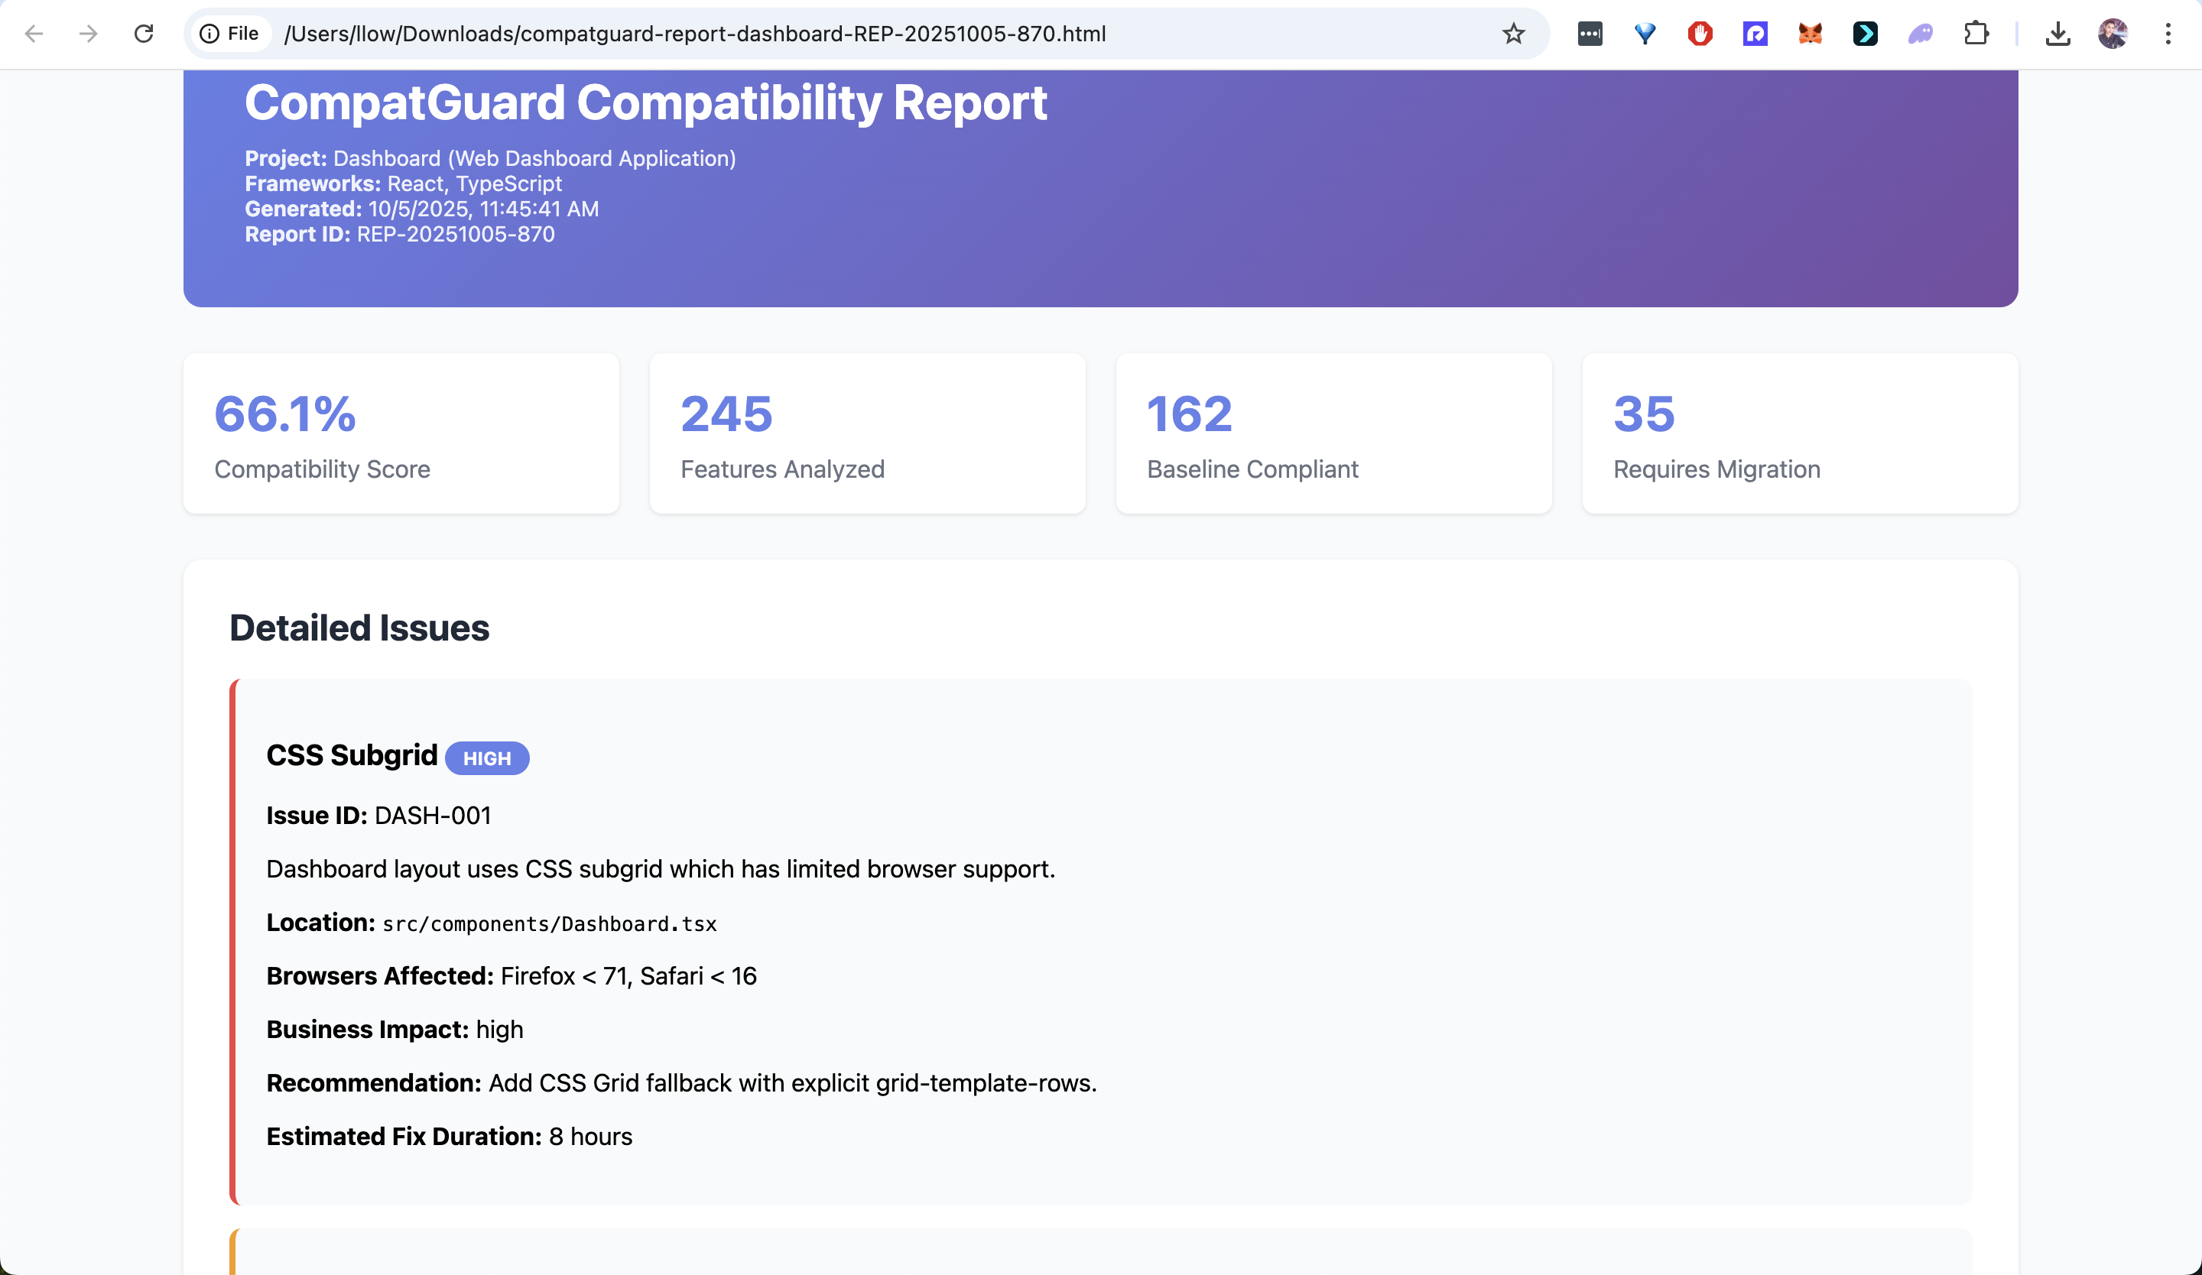Click the 35 Requires Migration card

[x=1799, y=433]
